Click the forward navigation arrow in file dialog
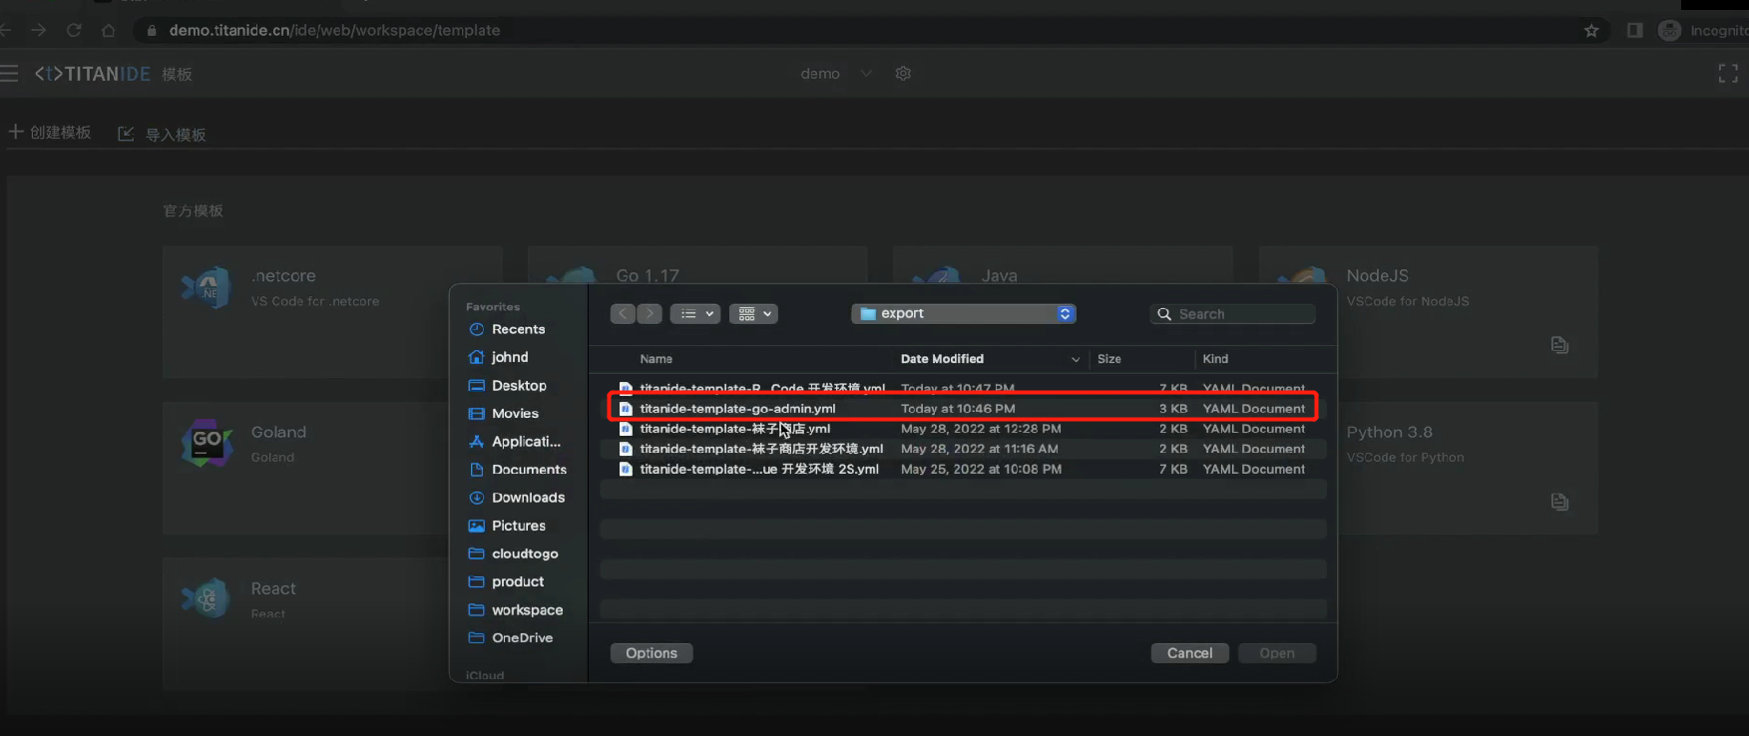 click(650, 314)
